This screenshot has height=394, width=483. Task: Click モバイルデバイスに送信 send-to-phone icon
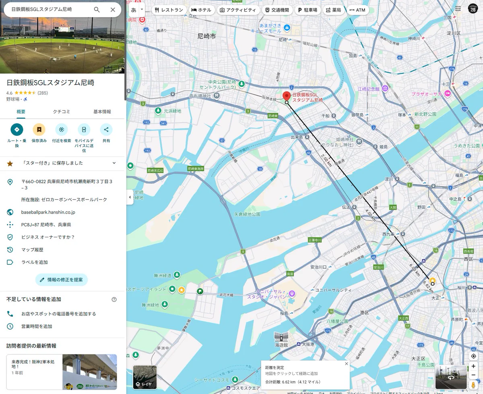click(84, 129)
